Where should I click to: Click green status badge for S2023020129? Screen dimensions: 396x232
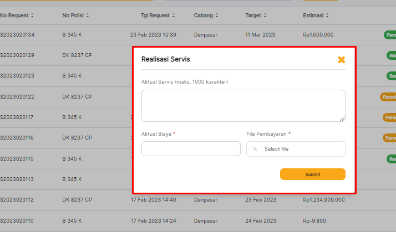coord(390,55)
